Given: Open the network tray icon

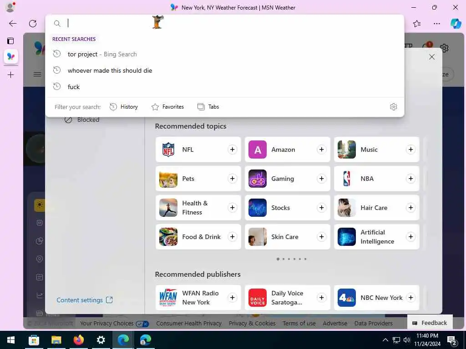Looking at the screenshot, I should tap(396, 340).
